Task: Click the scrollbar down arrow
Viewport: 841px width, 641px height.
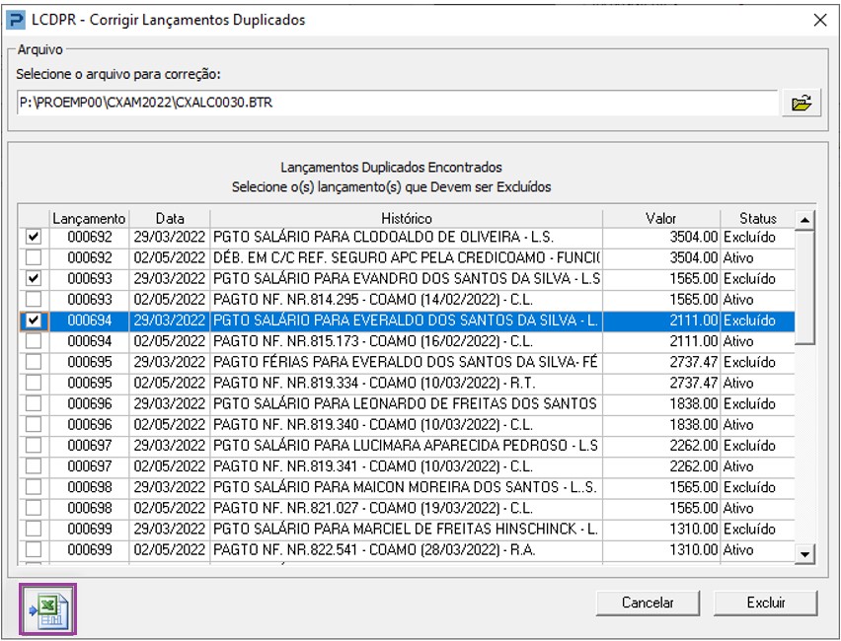Action: click(805, 555)
